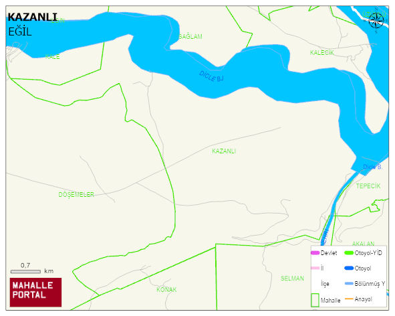Select the SAĞLAM neighborhood label
This screenshot has width=395, height=316.
click(x=190, y=37)
